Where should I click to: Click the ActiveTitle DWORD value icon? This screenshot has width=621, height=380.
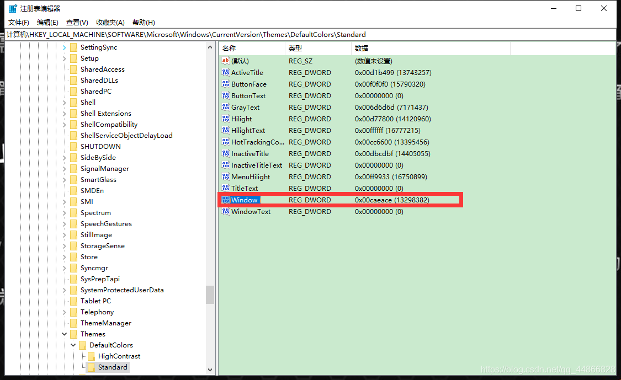click(x=226, y=72)
